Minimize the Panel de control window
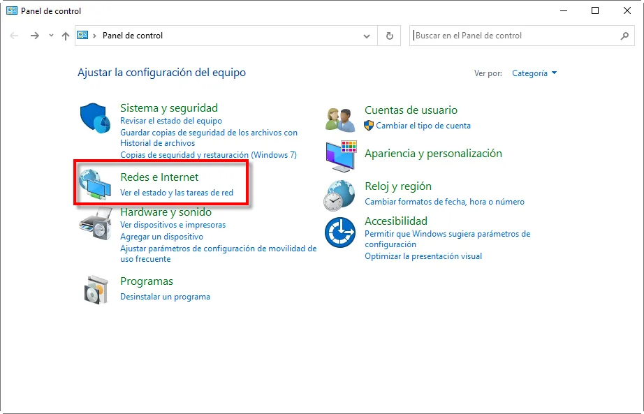 (x=564, y=10)
